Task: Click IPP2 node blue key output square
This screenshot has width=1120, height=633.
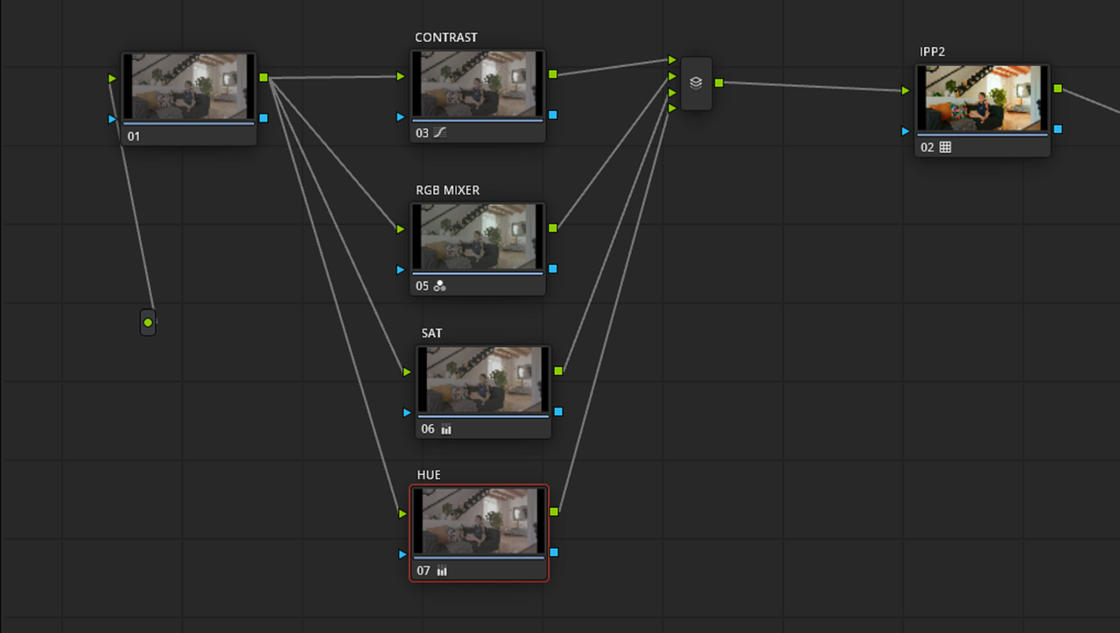Action: click(x=1058, y=129)
